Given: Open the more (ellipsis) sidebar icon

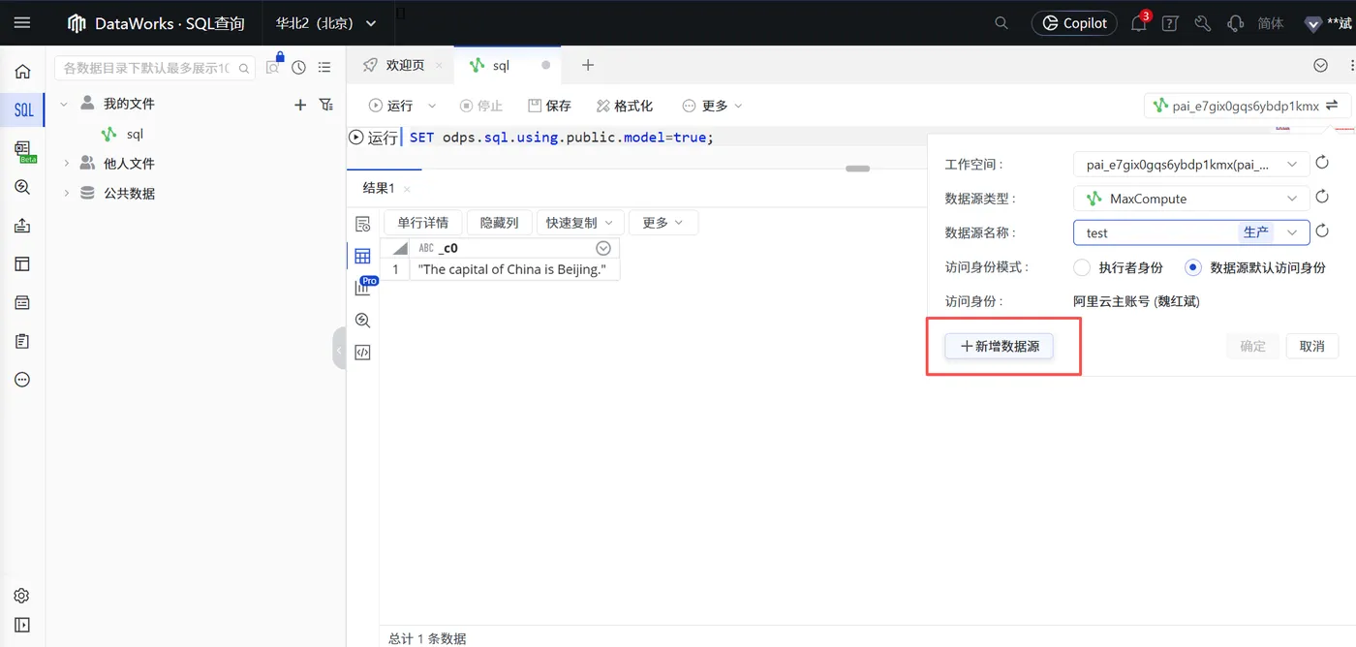Looking at the screenshot, I should click(x=22, y=380).
